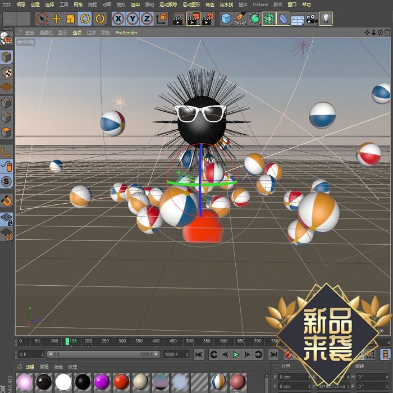
Task: Step to the next frame
Action: pyautogui.click(x=247, y=354)
